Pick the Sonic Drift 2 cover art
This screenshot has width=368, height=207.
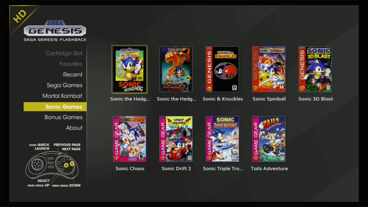[x=176, y=139]
